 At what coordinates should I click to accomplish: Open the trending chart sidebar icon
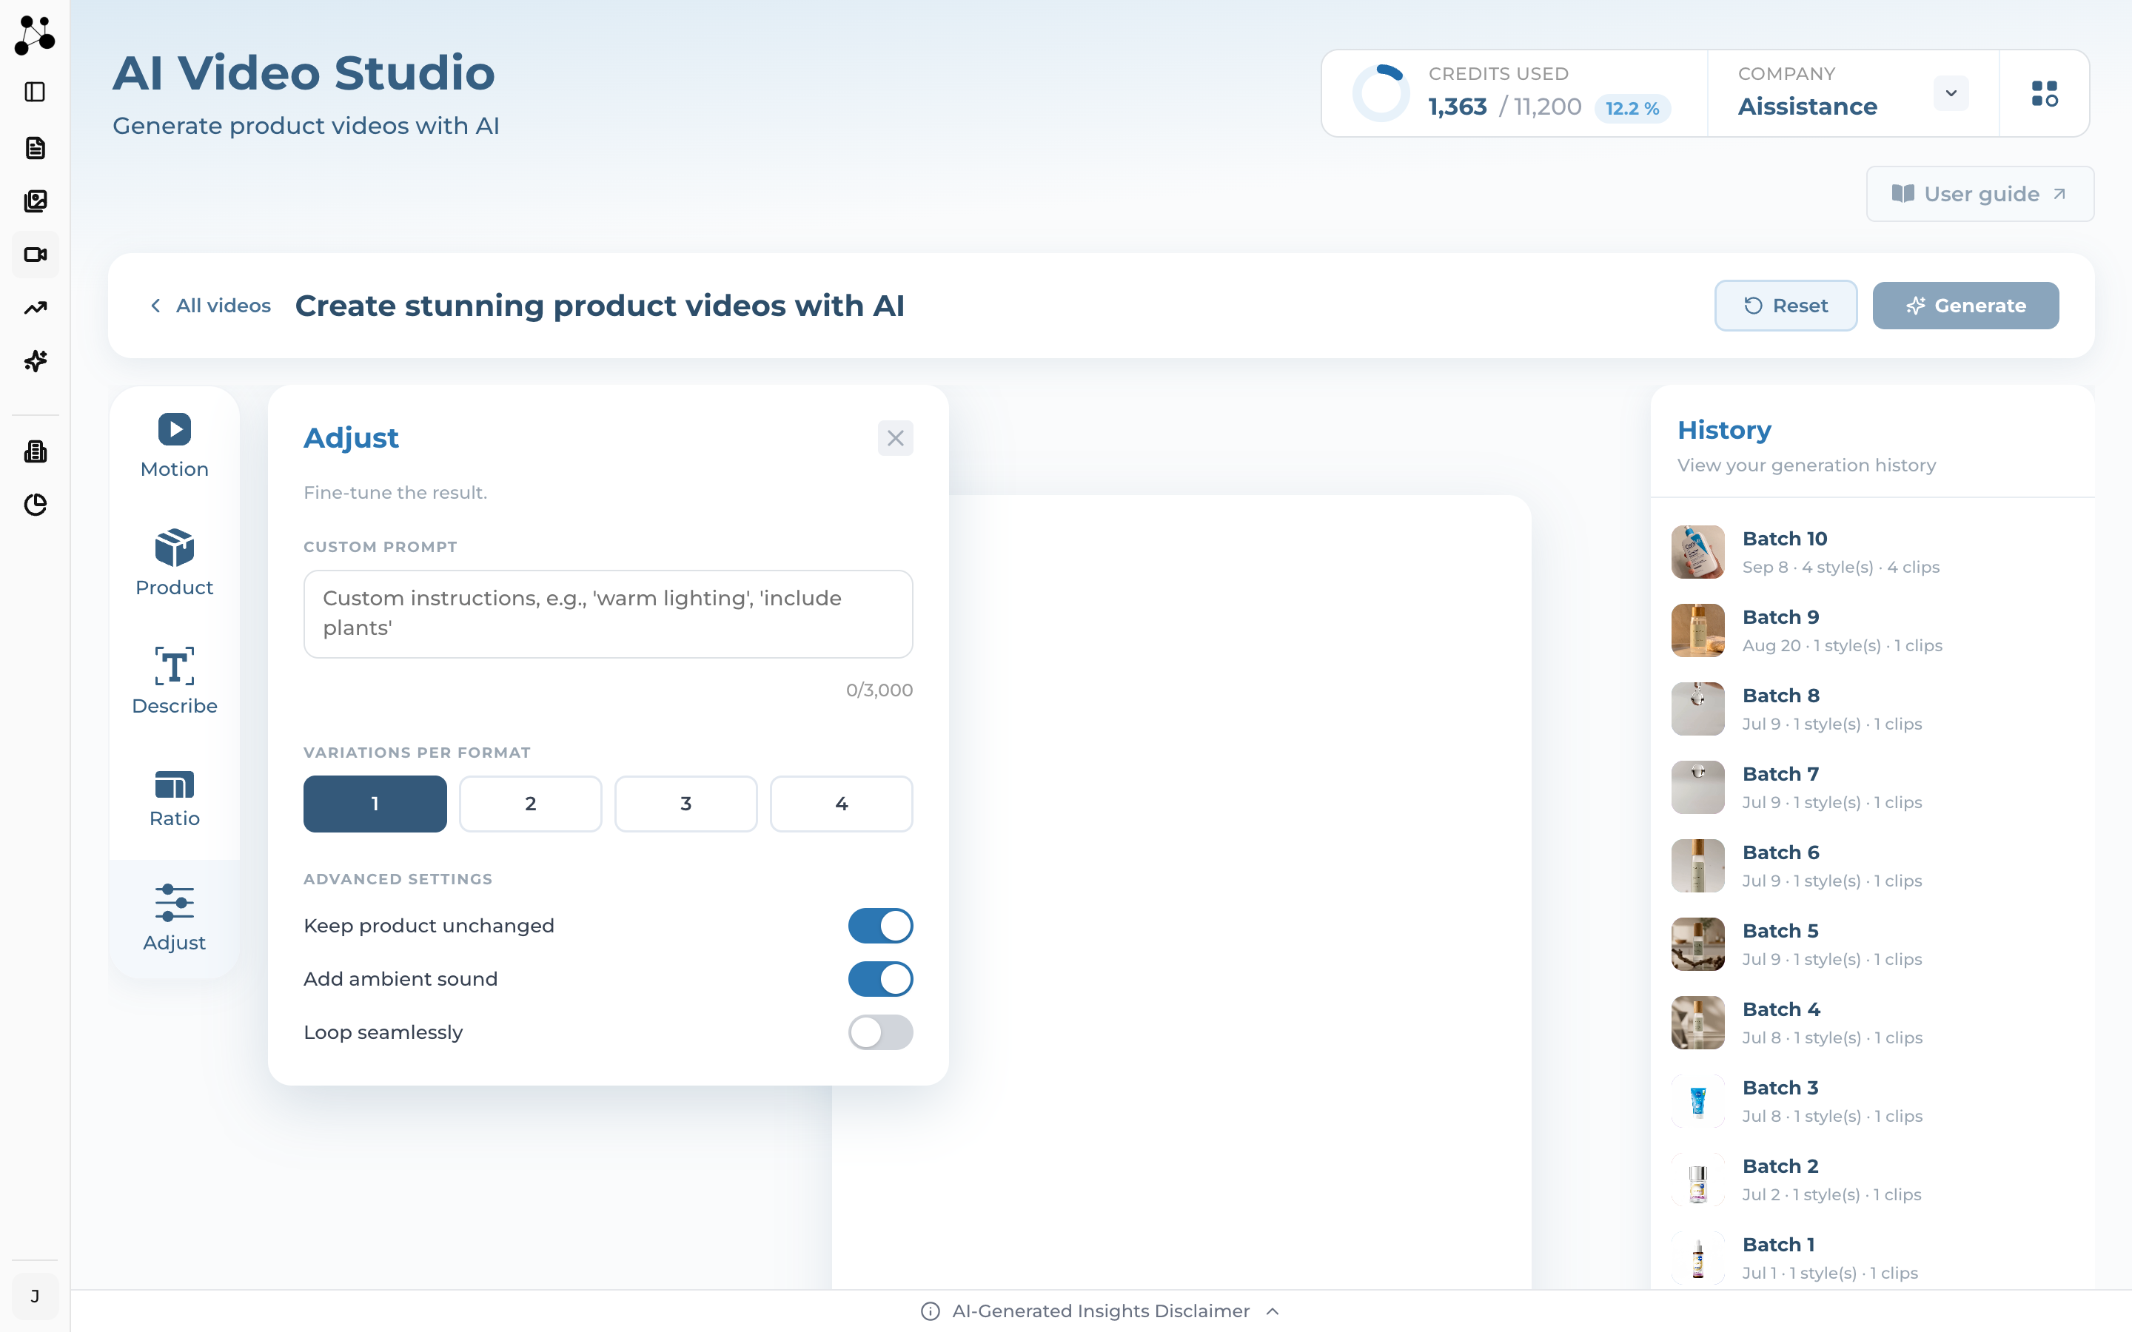pos(36,307)
